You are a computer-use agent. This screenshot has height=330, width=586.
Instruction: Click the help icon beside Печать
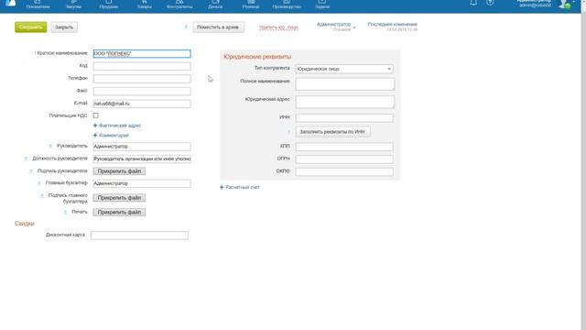[x=65, y=212]
